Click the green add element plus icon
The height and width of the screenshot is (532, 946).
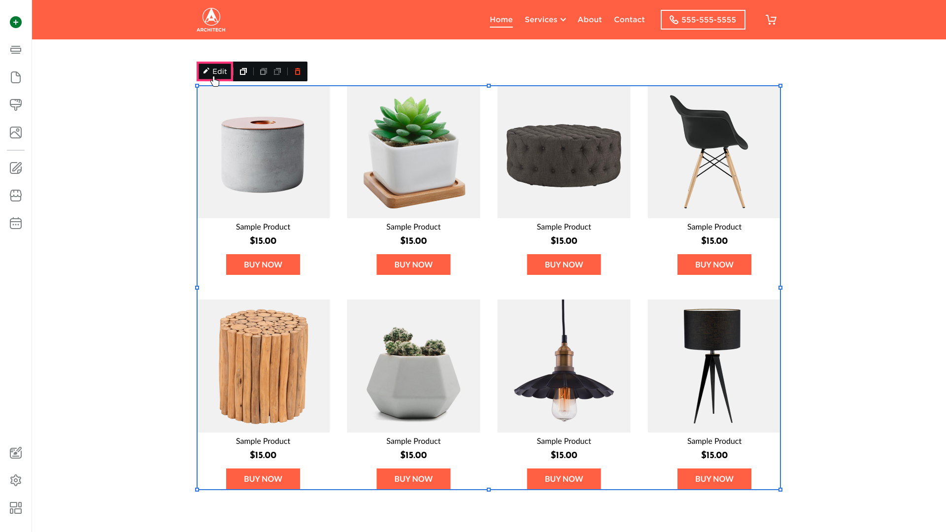[16, 22]
